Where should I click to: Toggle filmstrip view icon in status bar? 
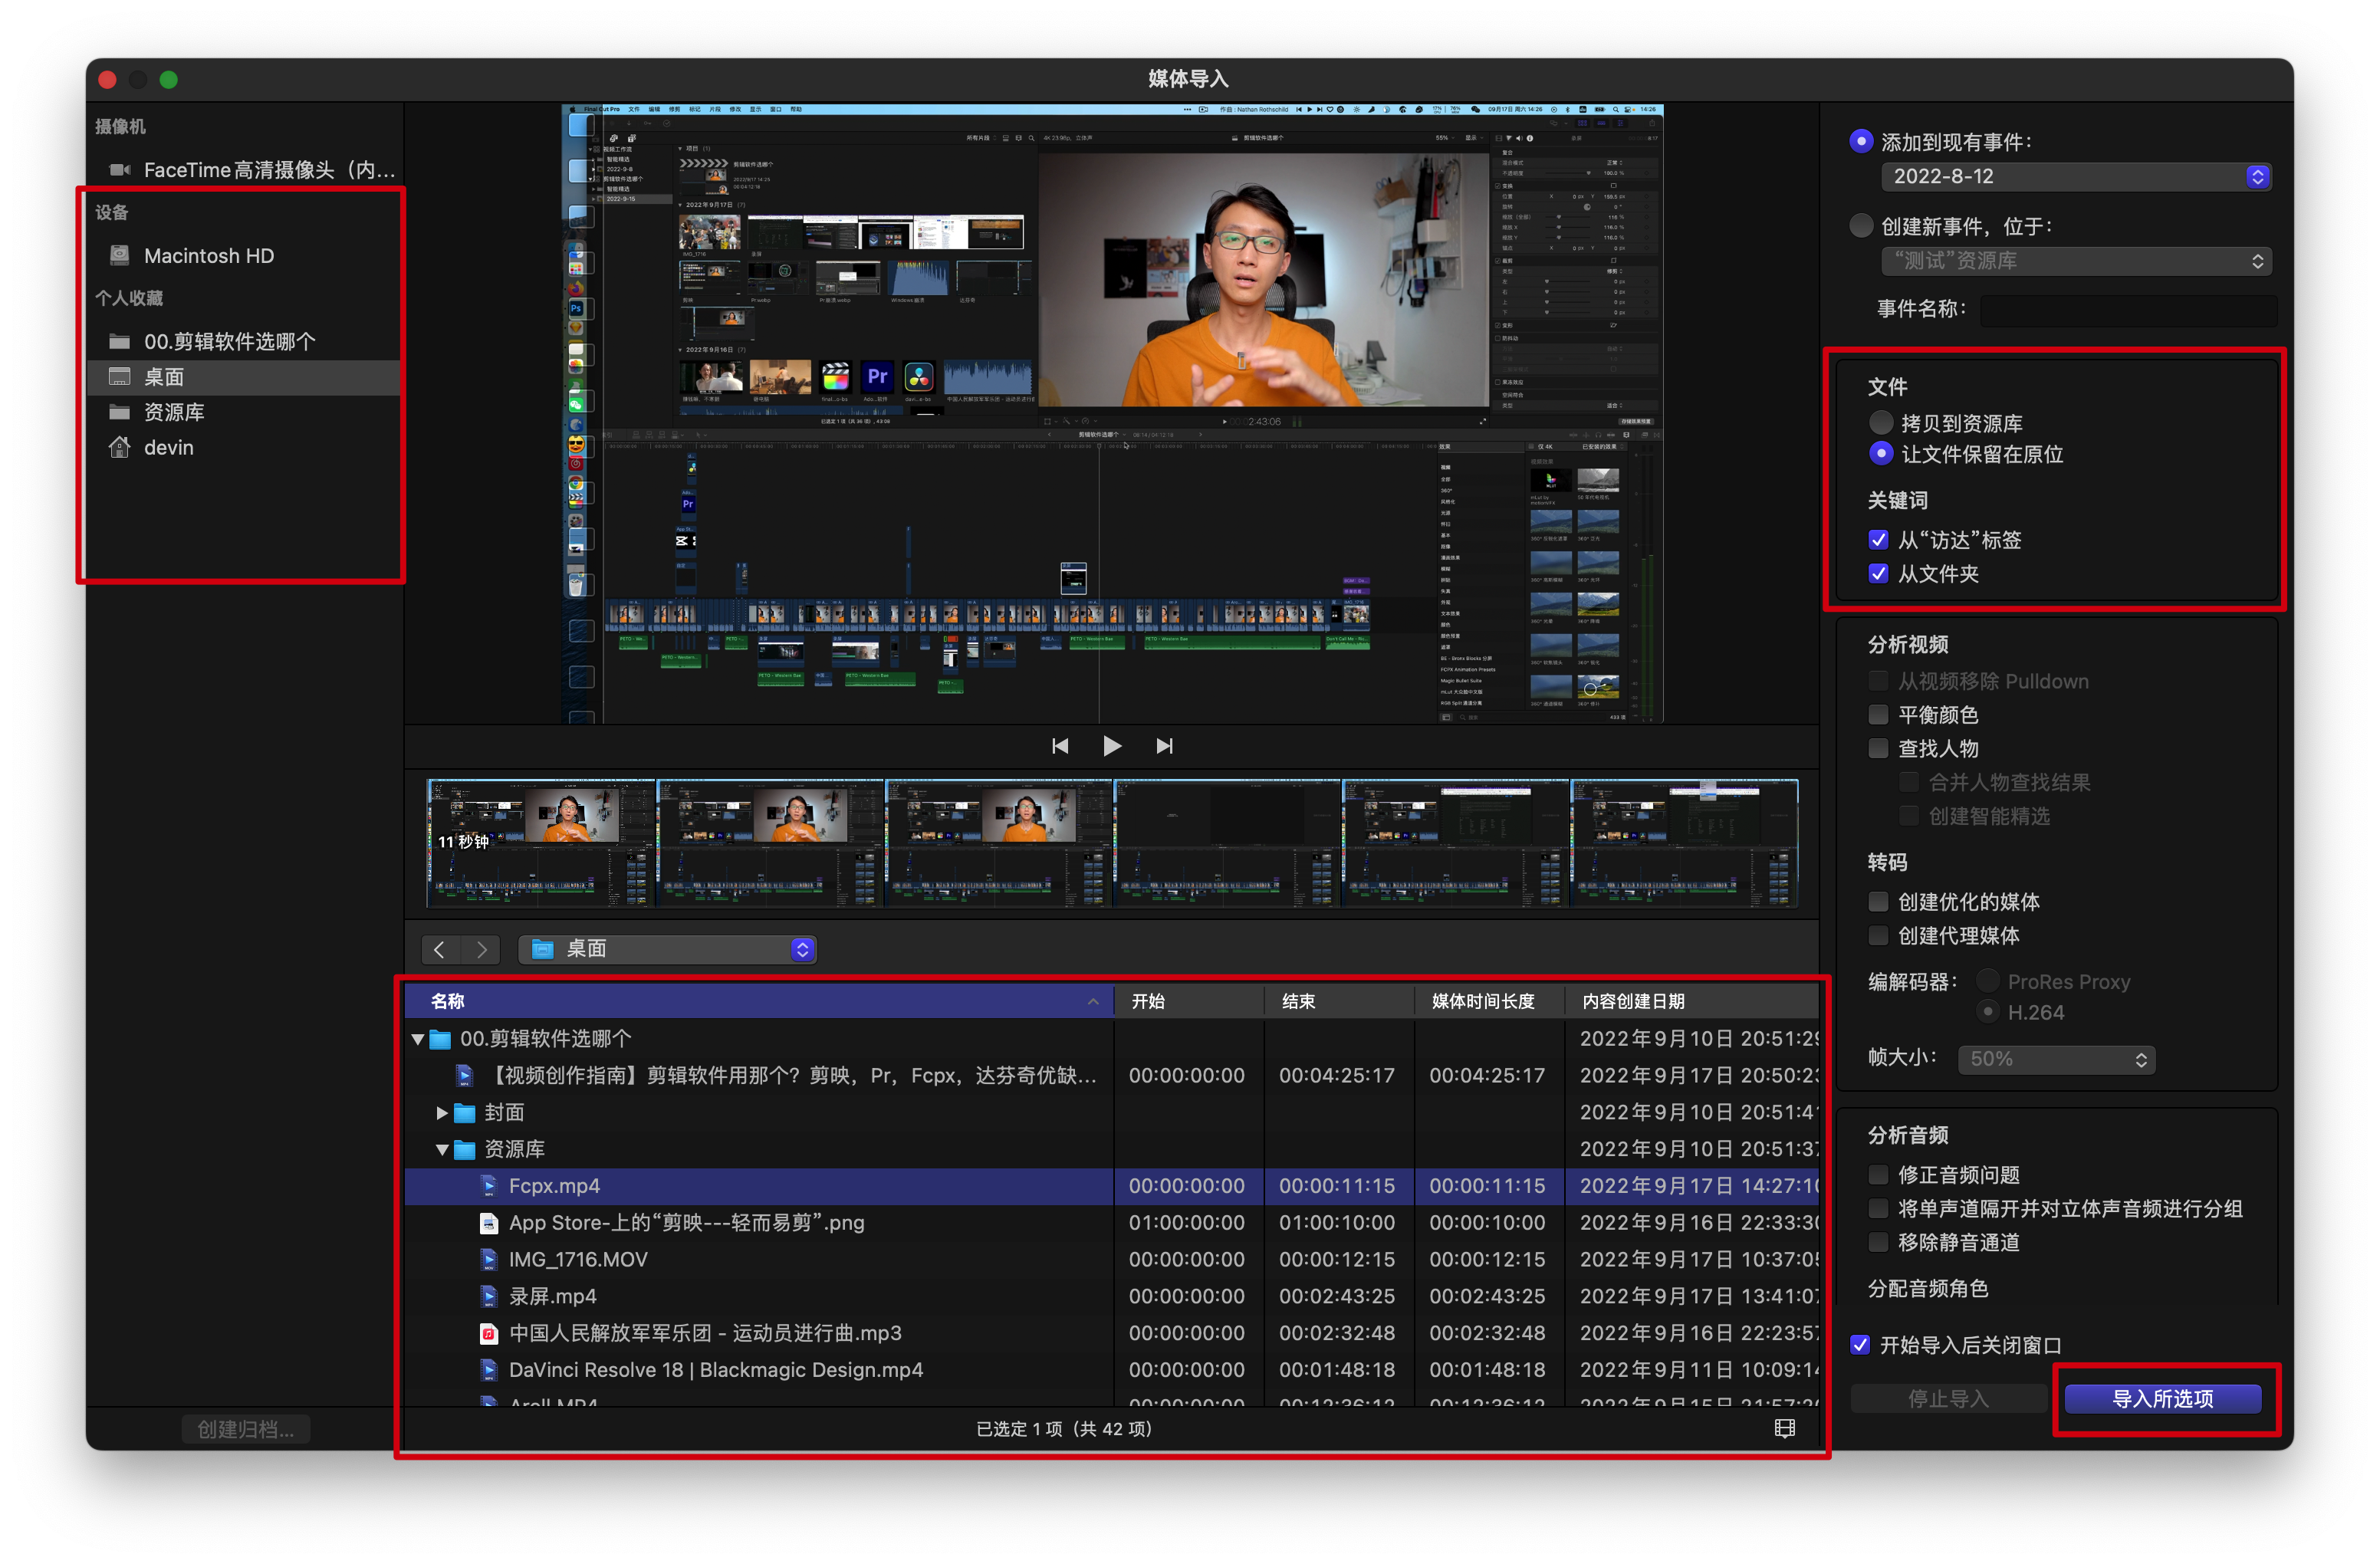(1784, 1428)
